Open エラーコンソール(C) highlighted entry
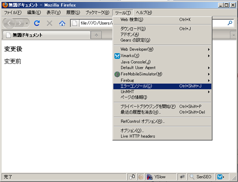This screenshot has height=182, width=238. click(x=162, y=86)
